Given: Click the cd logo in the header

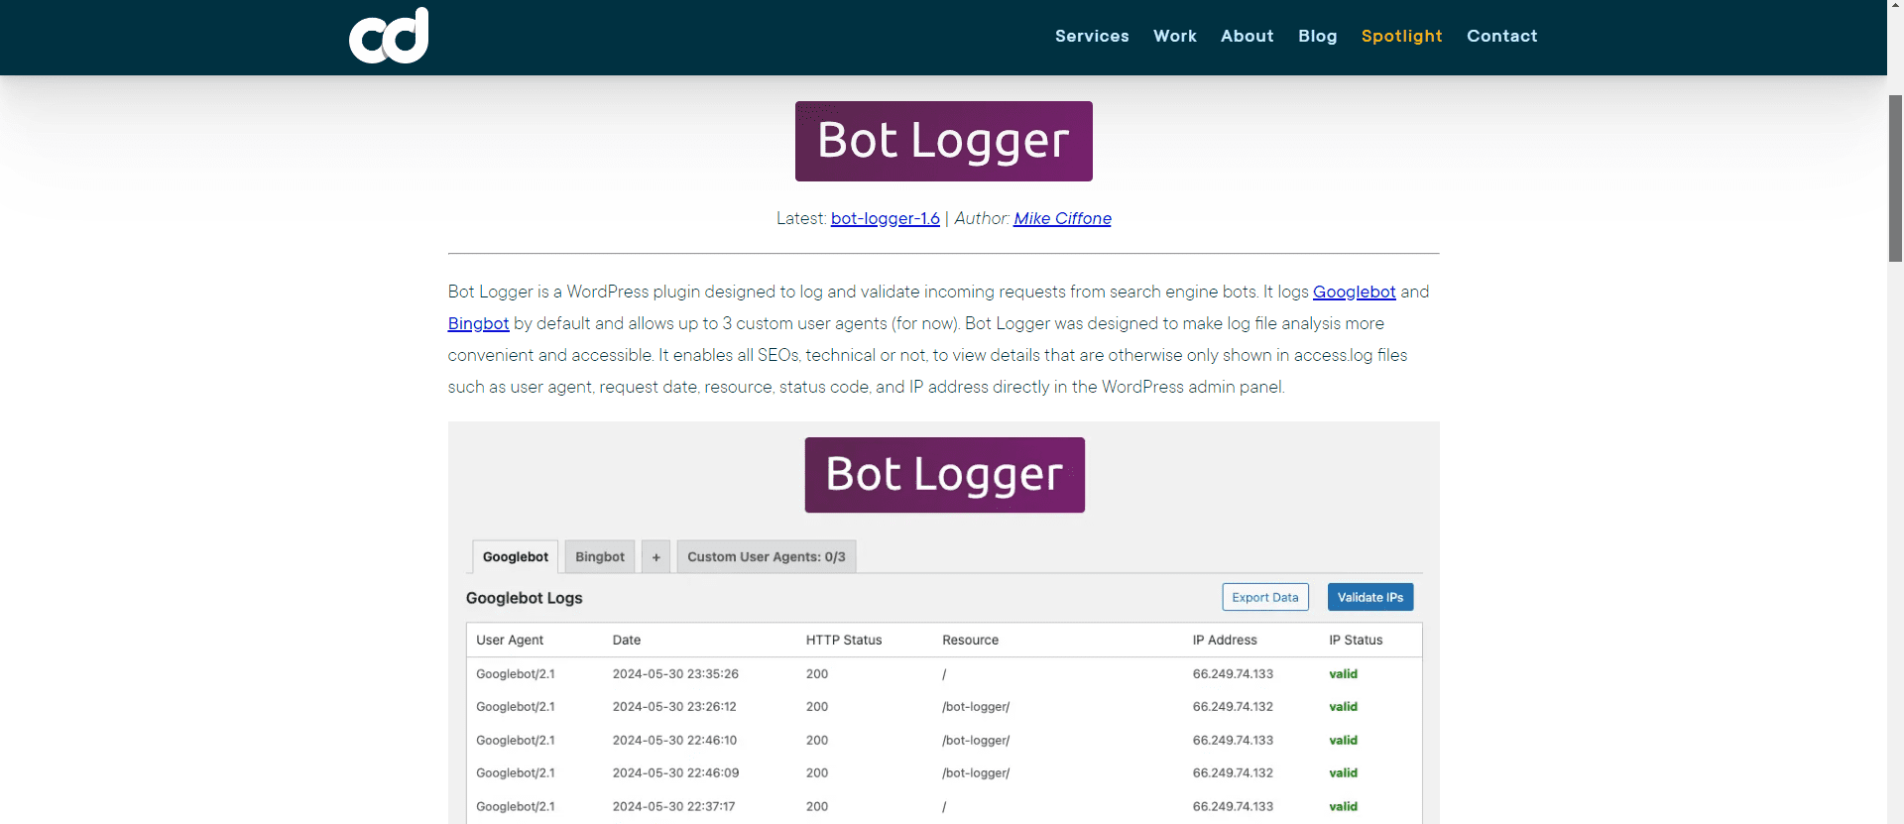Looking at the screenshot, I should [389, 36].
